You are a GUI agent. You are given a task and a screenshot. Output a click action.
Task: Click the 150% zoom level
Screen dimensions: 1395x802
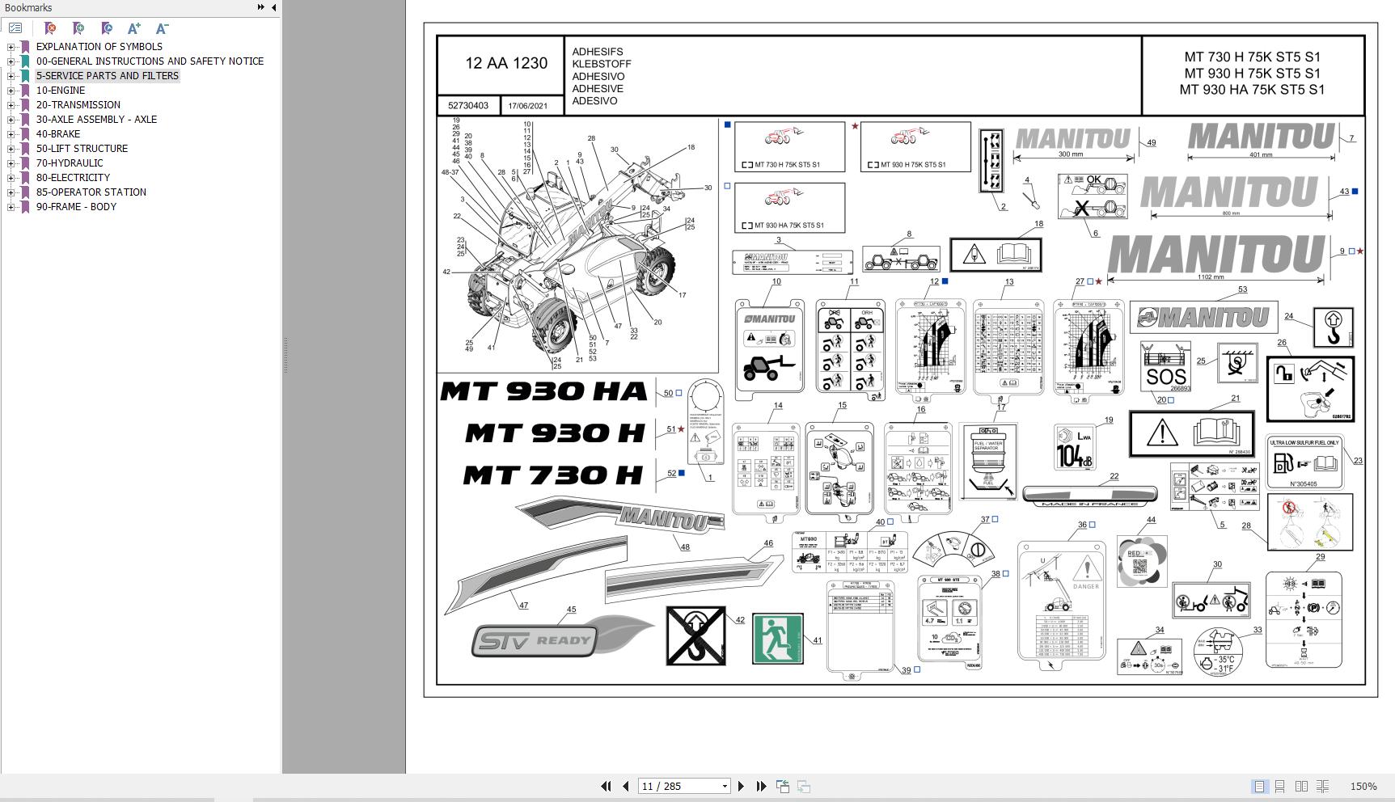[1363, 786]
